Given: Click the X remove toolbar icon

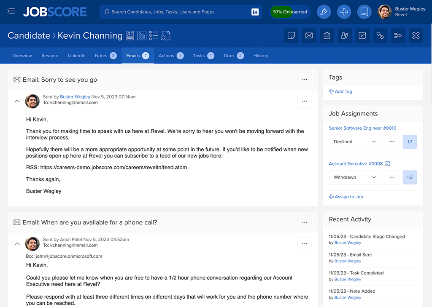Looking at the screenshot, I should pyautogui.click(x=416, y=35).
